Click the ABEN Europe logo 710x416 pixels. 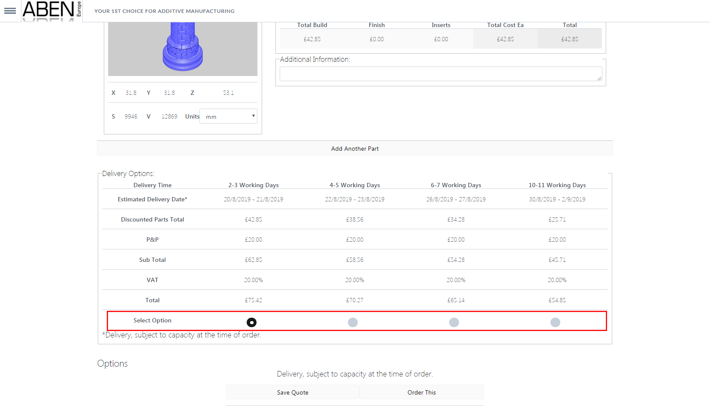tap(51, 10)
